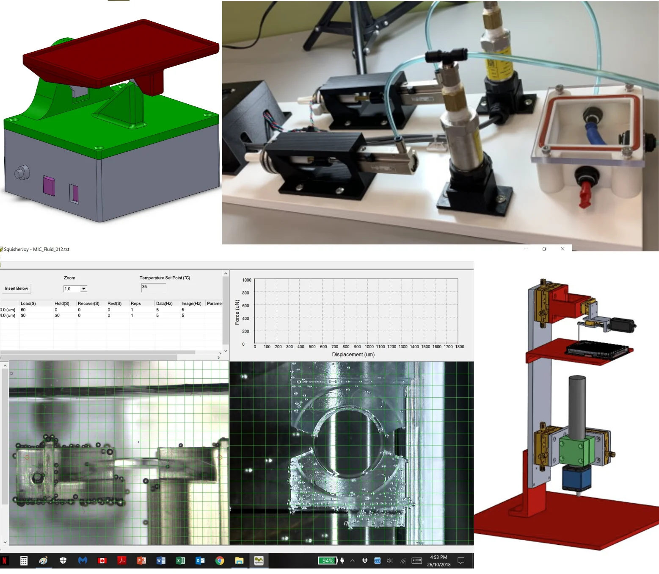Edit the Temperature Set Point field
Image resolution: width=659 pixels, height=574 pixels.
point(153,288)
